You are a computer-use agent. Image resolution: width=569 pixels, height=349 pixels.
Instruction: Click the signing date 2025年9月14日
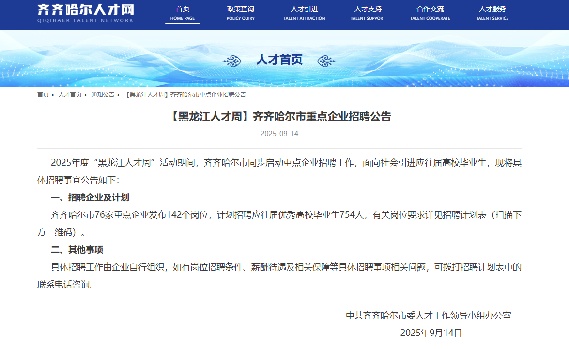431,333
